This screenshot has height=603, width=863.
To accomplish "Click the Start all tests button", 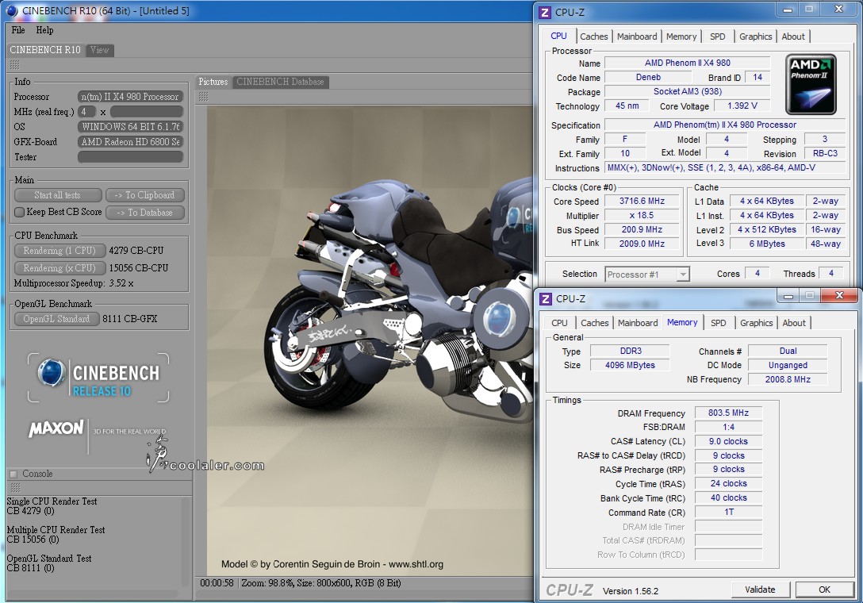I will (58, 195).
